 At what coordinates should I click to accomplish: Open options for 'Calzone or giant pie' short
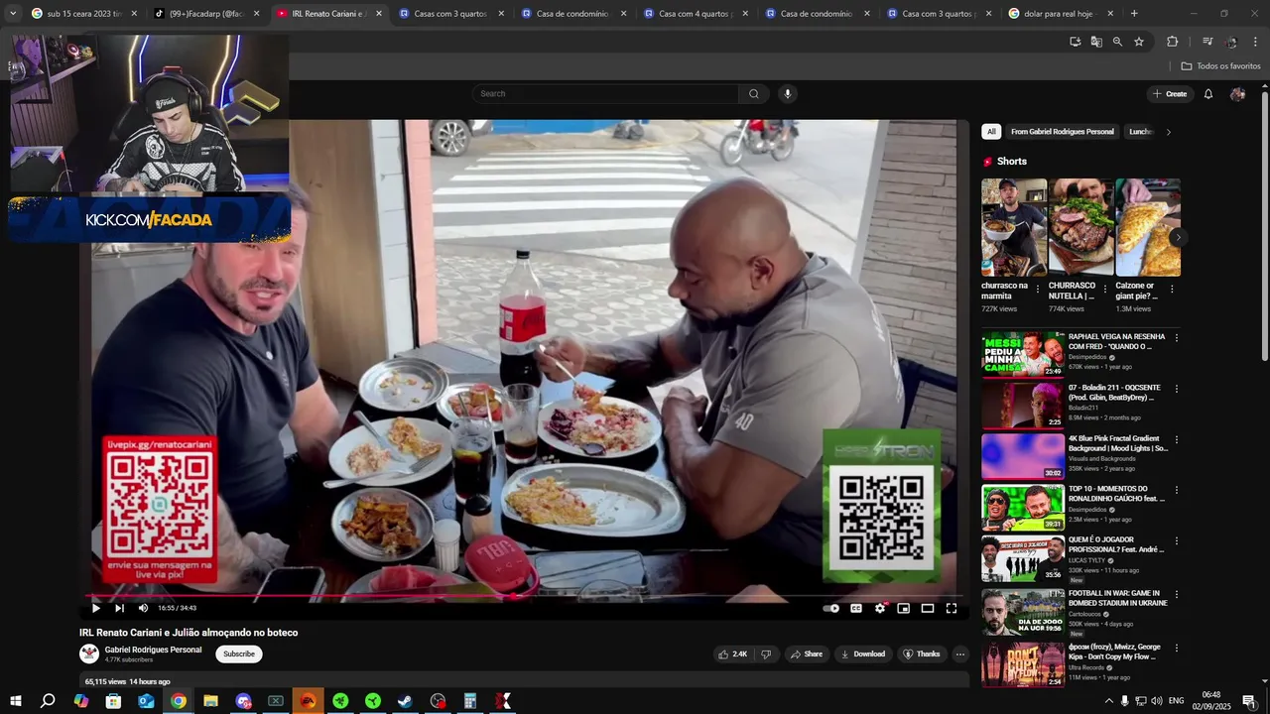click(x=1172, y=290)
